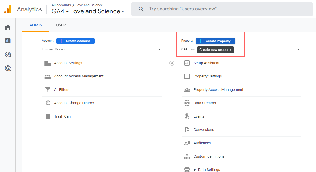Click the Account Settings building icon

pos(48,64)
